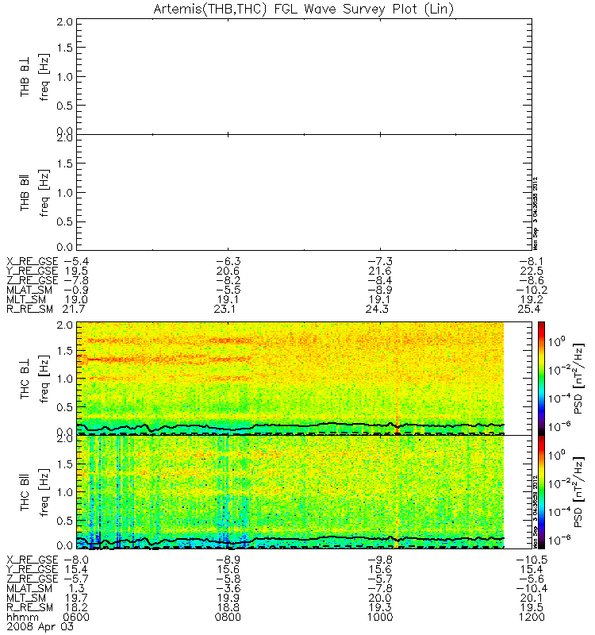Image resolution: width=595 pixels, height=635 pixels.
Task: Click the Y_RE_GSE value "21.6"
Action: [x=380, y=271]
